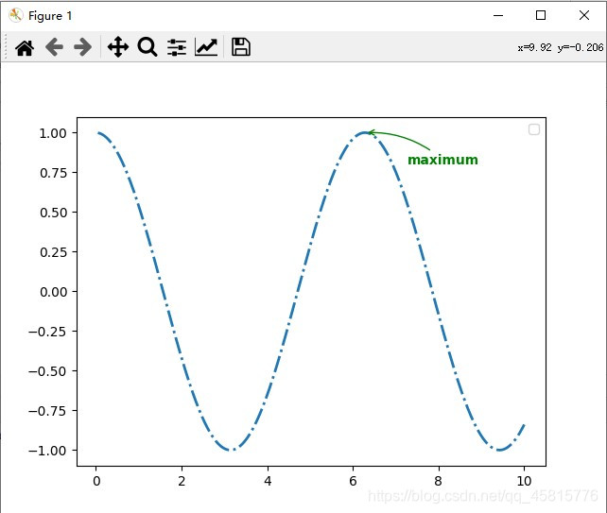This screenshot has height=513, width=607.
Task: Click the y-axis tick label −0.50
Action: 47,371
